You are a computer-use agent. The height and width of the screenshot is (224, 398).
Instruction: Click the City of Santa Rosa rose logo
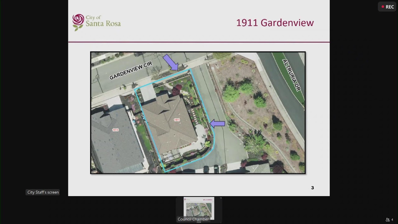[x=78, y=22]
